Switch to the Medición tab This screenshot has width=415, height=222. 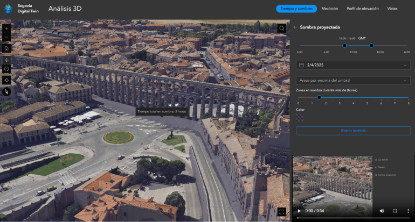330,9
